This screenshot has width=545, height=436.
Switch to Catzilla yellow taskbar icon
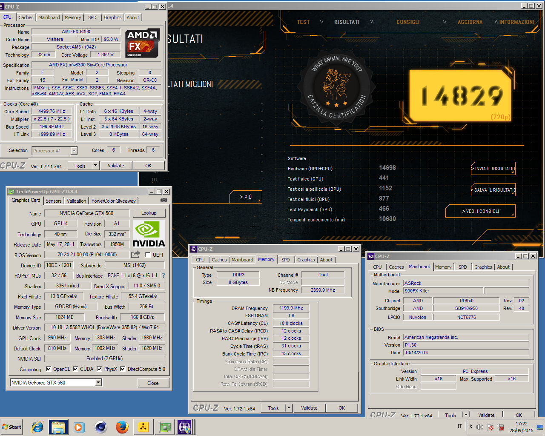point(143,427)
